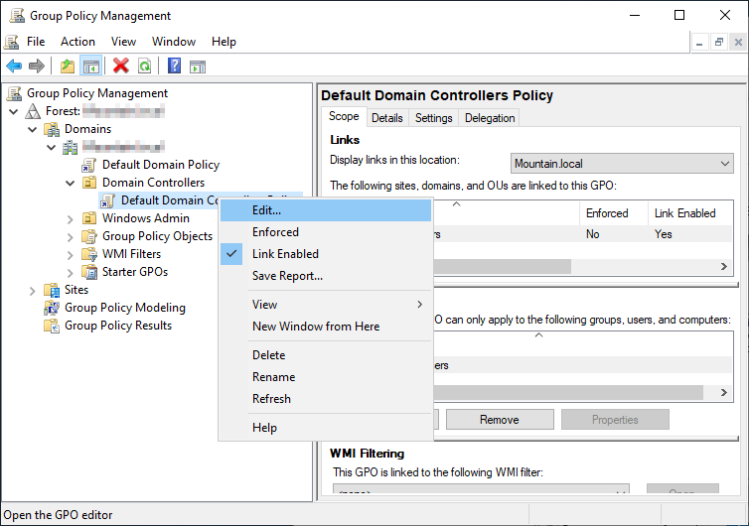This screenshot has height=526, width=749.
Task: Expand the Starter GPOs node
Action: 71,273
